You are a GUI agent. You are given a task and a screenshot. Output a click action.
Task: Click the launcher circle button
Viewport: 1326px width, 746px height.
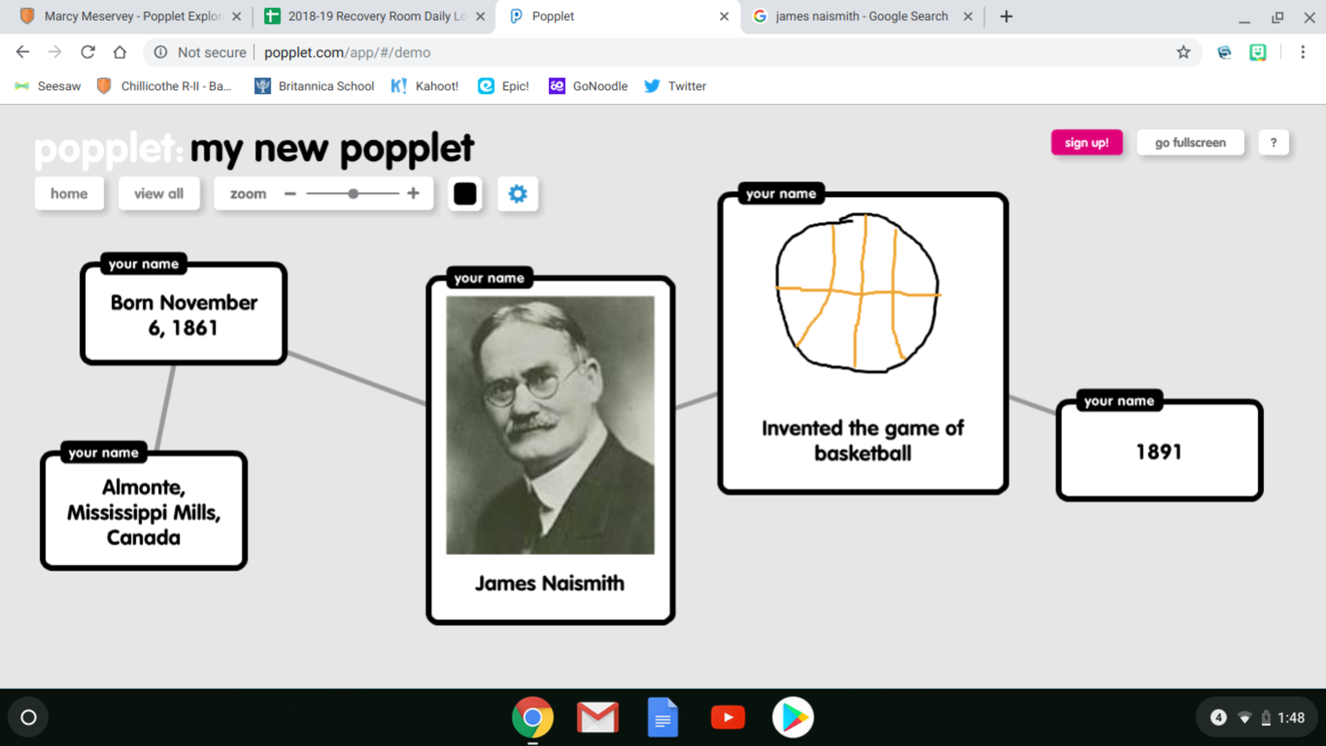[28, 717]
